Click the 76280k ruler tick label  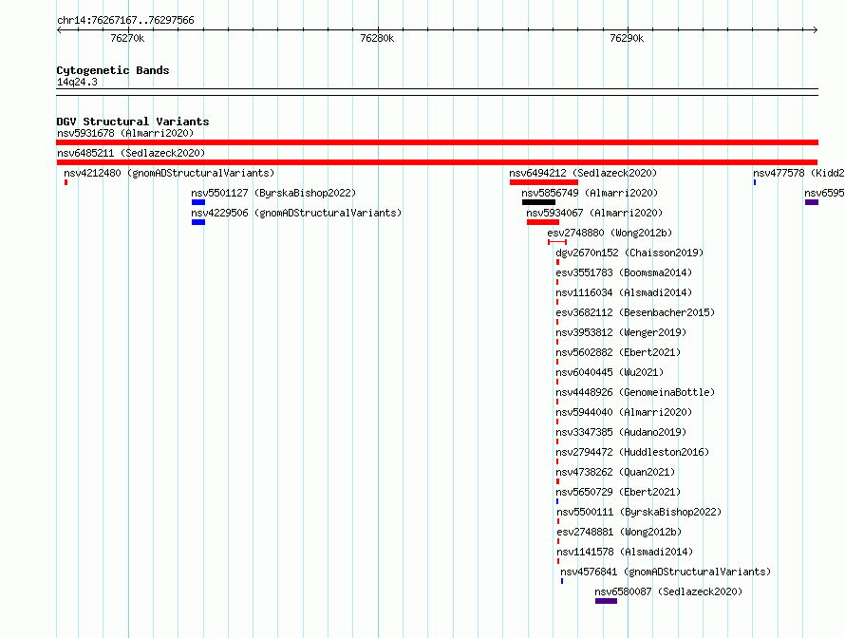tap(377, 38)
